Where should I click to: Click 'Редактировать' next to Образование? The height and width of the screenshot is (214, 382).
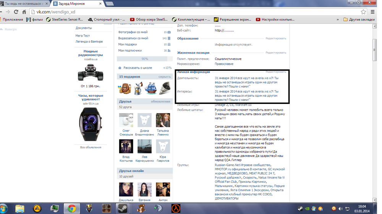click(x=275, y=38)
